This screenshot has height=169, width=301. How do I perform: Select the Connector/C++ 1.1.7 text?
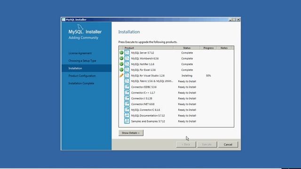click(143, 93)
